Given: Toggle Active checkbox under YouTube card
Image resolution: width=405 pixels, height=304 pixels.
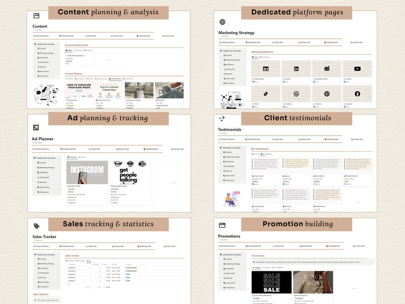Looking at the screenshot, I should (345, 82).
